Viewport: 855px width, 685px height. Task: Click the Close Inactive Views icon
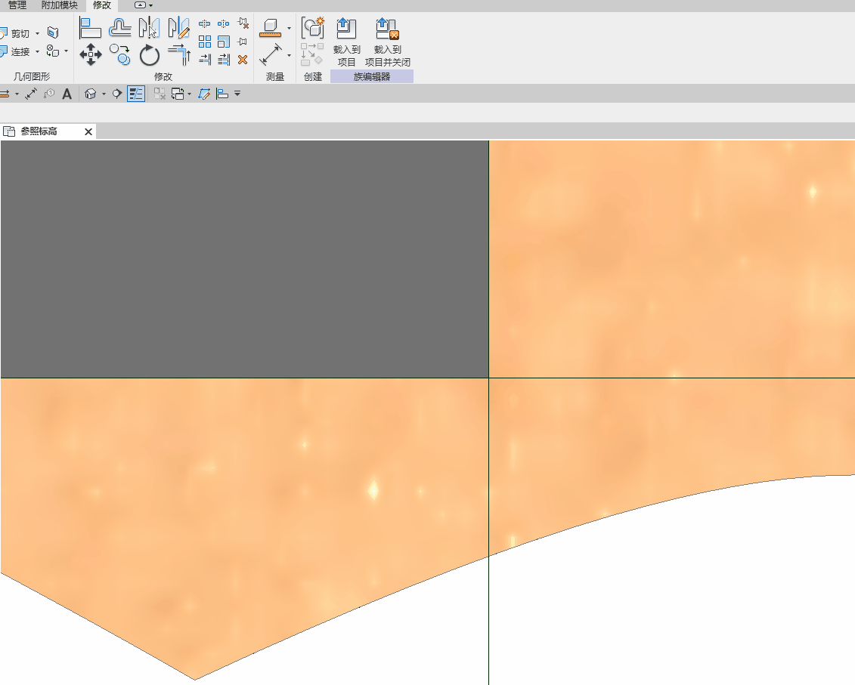(x=160, y=94)
